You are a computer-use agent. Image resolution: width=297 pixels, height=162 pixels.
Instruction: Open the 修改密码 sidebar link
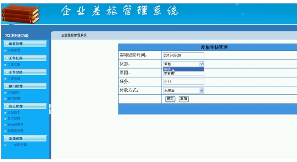coord(20,145)
